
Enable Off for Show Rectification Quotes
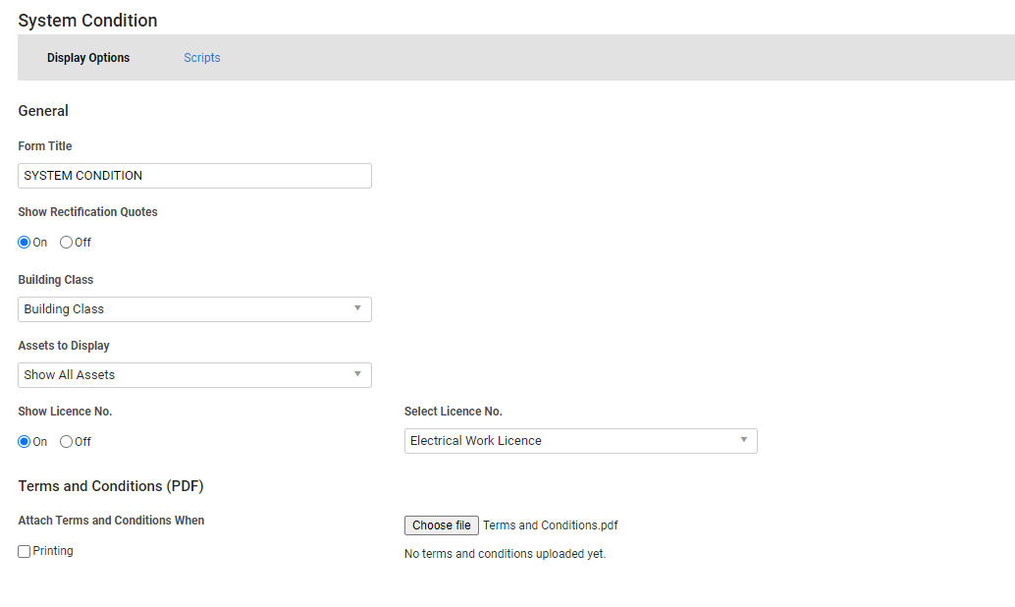pos(67,242)
